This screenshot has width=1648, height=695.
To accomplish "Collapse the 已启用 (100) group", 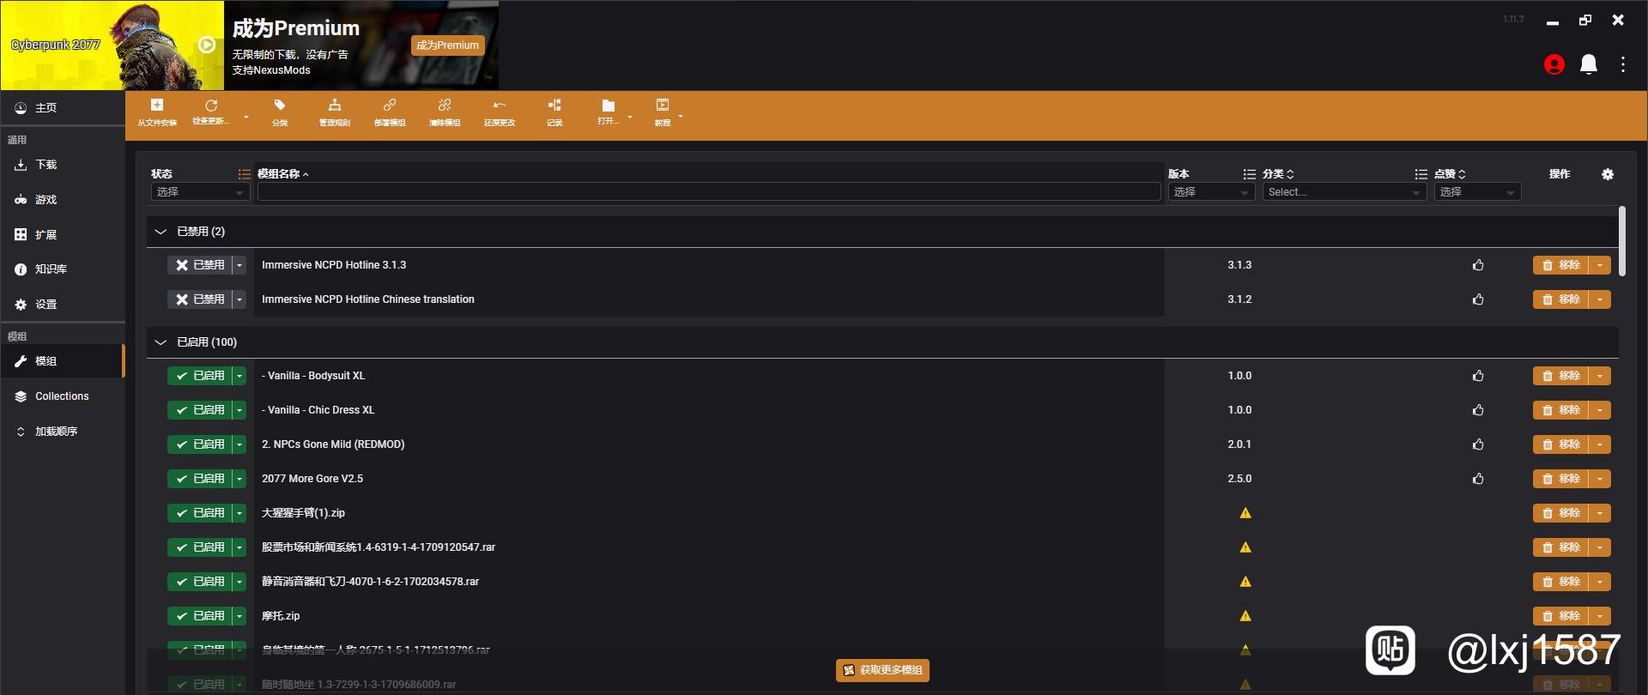I will point(161,342).
